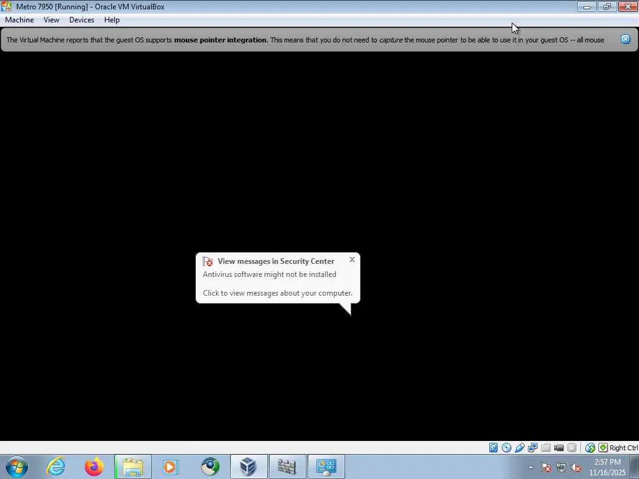Show hidden system tray icons
Viewport: 639px width, 479px height.
[530, 468]
